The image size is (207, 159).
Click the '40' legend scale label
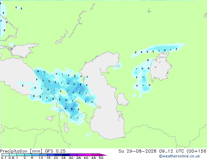point(86,158)
